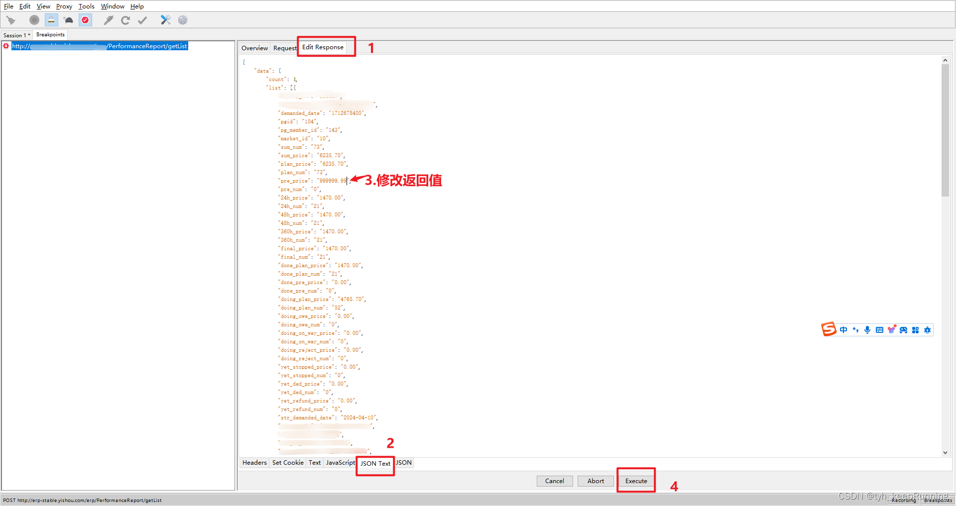Select the JSON bottom tab

pos(404,462)
